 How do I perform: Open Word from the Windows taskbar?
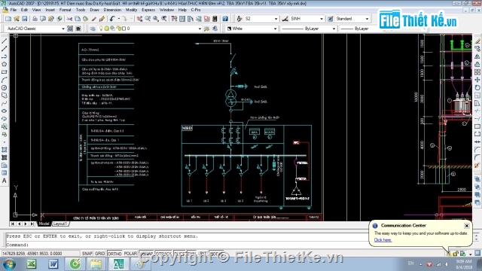click(x=53, y=264)
